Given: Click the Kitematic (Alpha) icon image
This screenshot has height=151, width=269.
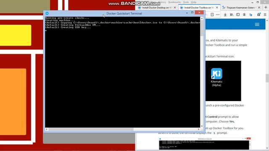Looking at the screenshot, I should click(x=216, y=74).
